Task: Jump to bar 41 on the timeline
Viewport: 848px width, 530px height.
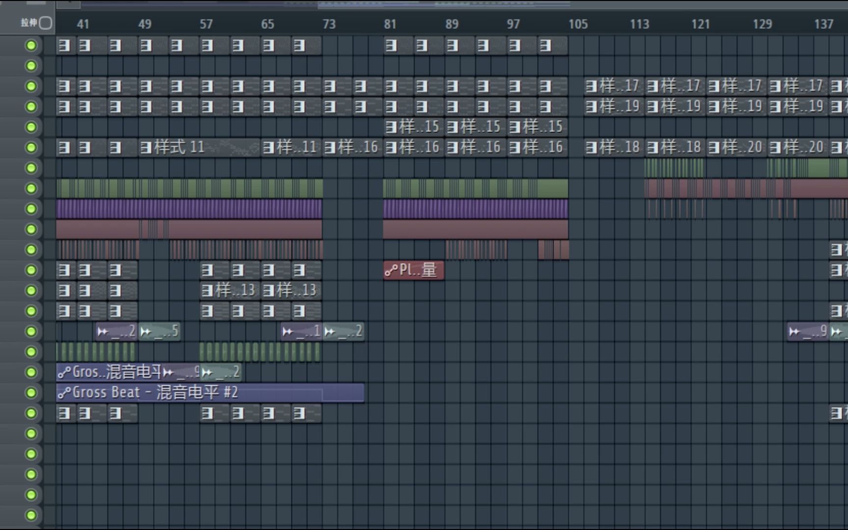Action: click(x=83, y=24)
